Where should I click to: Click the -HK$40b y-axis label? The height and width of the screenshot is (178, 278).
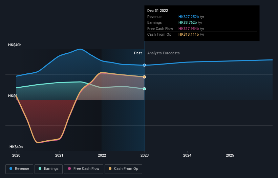16,147
